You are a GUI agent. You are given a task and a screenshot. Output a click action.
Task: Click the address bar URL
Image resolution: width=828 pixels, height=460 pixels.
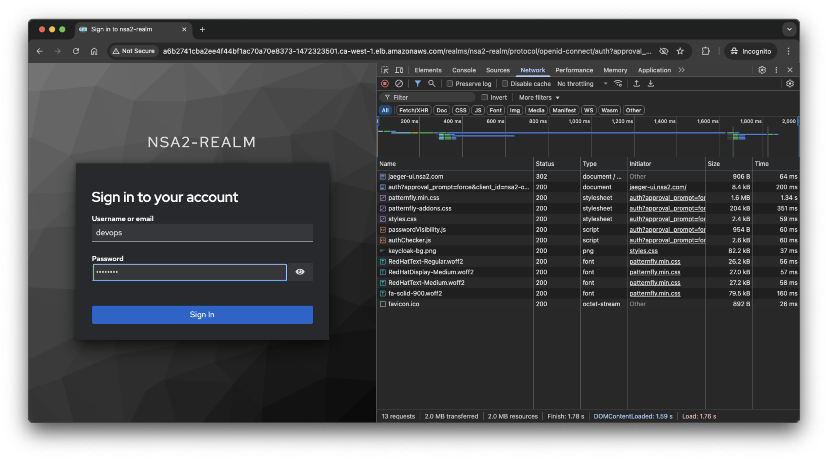(407, 51)
